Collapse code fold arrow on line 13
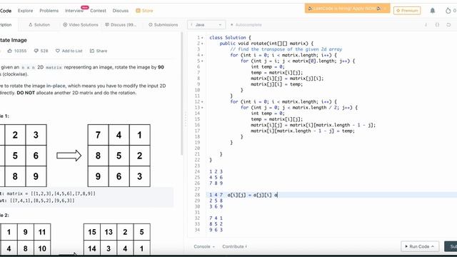 coord(202,108)
